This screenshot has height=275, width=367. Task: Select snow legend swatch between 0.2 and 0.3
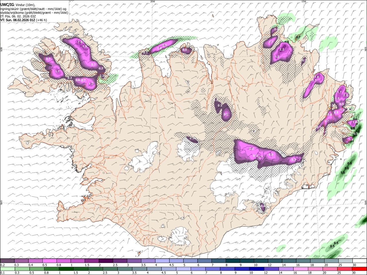tap(7, 261)
